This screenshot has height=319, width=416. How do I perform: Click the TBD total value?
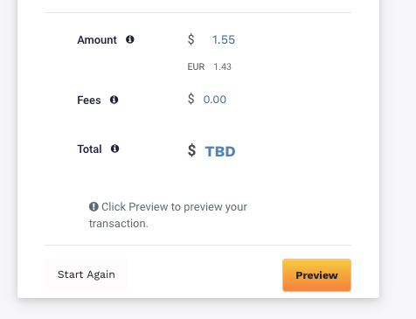[x=220, y=151]
